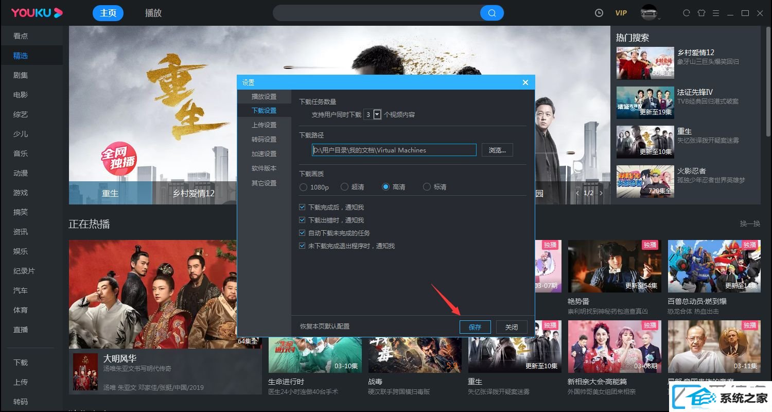Viewport: 772px width, 412px height.
Task: Open 精选 in sidebar
Action: pos(21,56)
